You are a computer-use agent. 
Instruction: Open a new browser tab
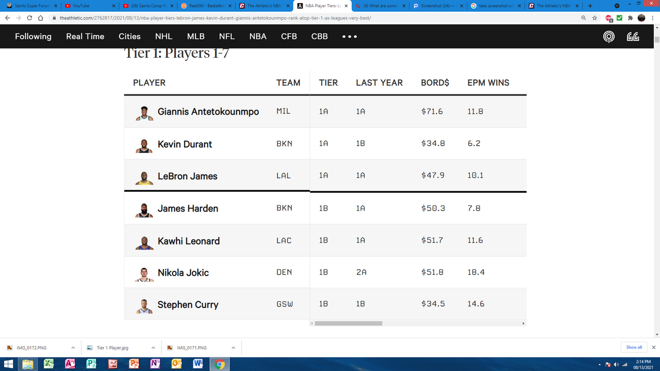click(x=590, y=6)
